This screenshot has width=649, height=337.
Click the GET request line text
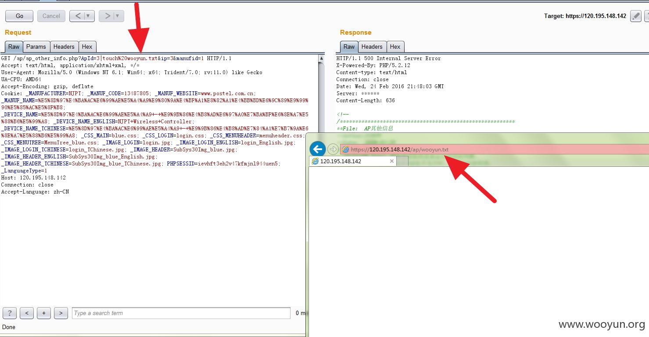click(x=116, y=58)
